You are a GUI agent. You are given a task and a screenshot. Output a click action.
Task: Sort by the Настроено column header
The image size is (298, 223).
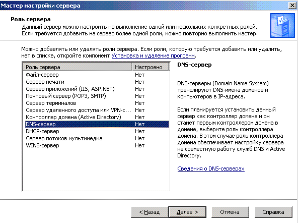pos(150,67)
